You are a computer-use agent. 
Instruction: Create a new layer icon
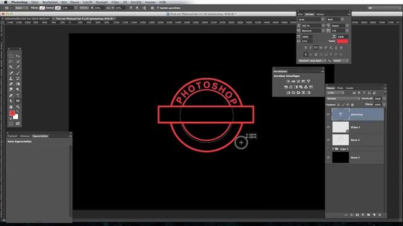pos(374,215)
